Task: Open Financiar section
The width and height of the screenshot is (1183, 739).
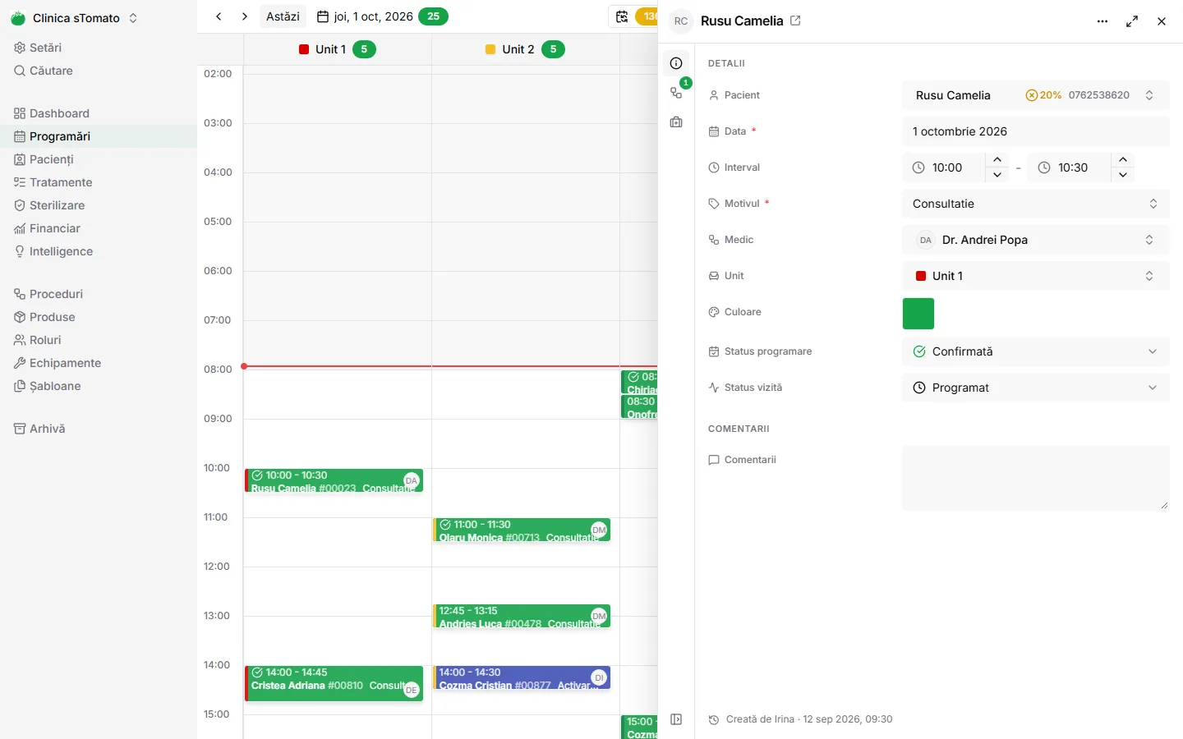Action: (99, 228)
